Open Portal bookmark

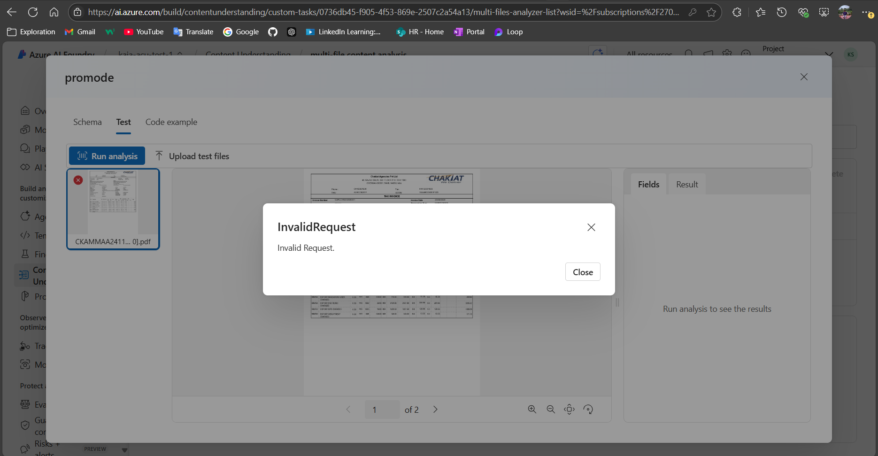click(x=469, y=32)
